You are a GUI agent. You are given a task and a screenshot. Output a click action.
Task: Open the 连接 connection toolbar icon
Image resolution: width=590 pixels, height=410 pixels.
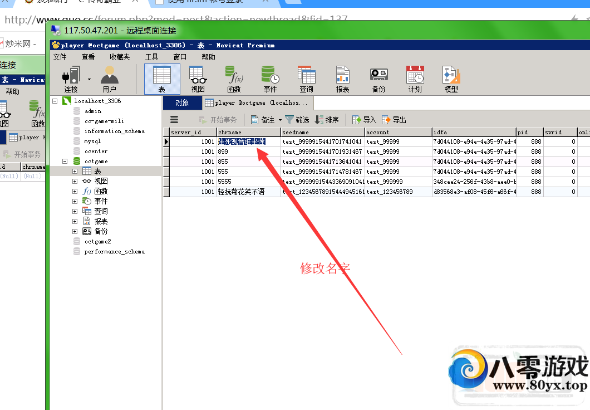71,79
